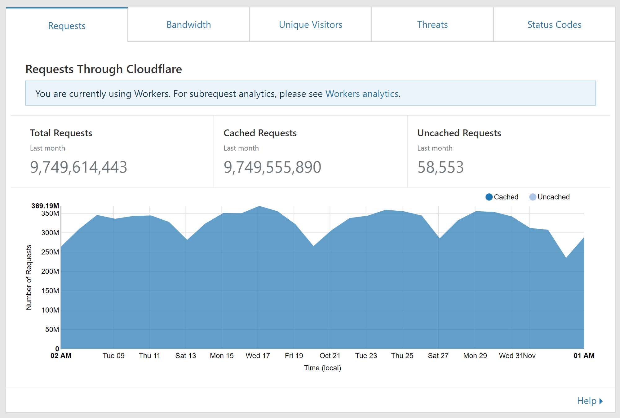Open the Status Codes tab

coord(554,24)
